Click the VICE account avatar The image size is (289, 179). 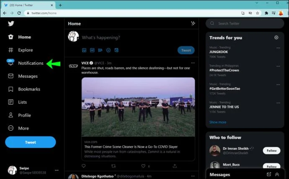click(x=73, y=66)
